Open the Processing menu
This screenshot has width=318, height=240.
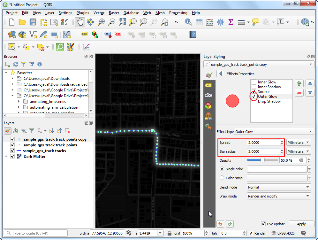(178, 13)
